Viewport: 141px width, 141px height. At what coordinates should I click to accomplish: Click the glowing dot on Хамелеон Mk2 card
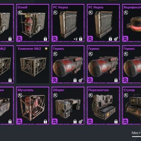(46, 49)
